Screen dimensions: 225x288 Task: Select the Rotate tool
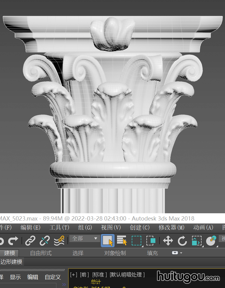click(182, 241)
